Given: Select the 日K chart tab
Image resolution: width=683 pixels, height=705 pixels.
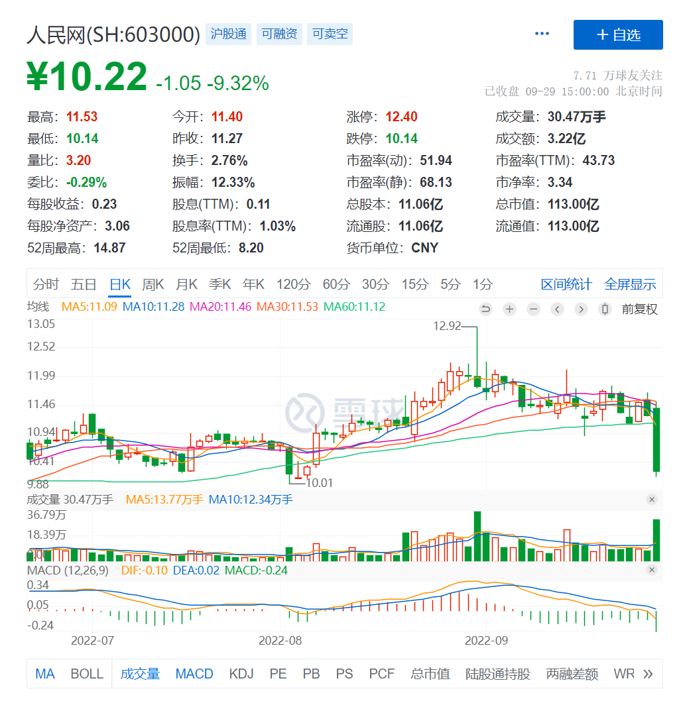Looking at the screenshot, I should tap(120, 284).
